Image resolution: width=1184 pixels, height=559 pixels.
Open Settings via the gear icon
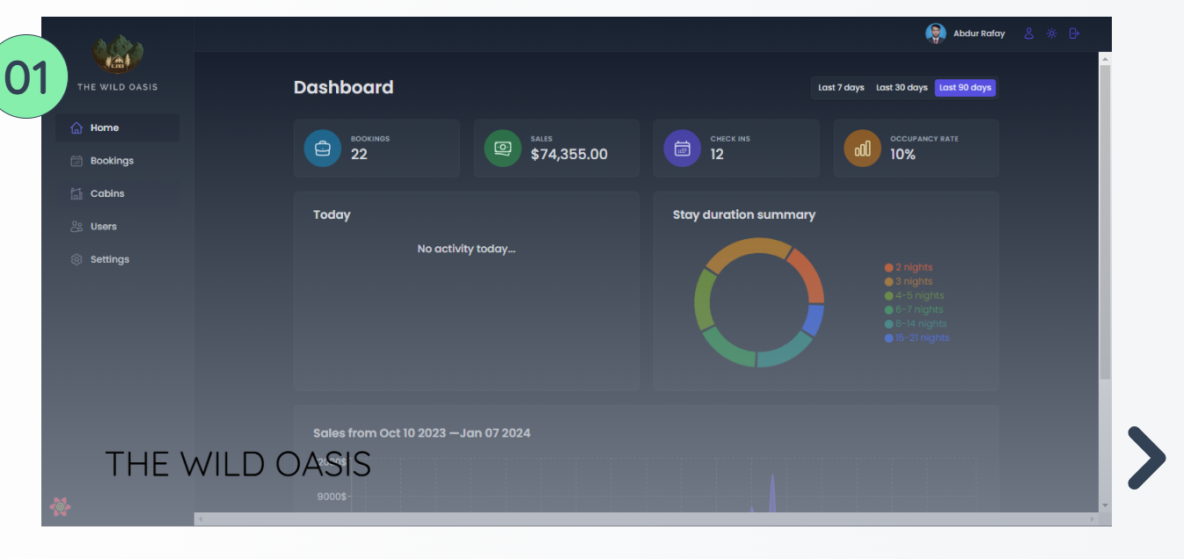pos(77,260)
